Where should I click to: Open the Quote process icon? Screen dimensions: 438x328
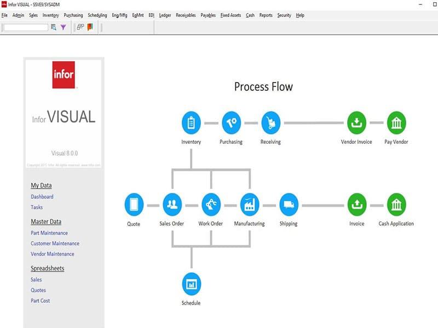(134, 204)
